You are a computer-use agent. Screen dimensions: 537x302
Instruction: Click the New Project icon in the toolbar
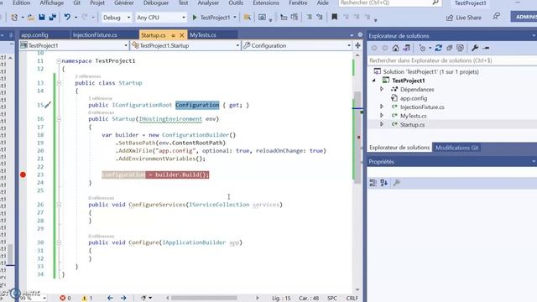(x=14, y=17)
